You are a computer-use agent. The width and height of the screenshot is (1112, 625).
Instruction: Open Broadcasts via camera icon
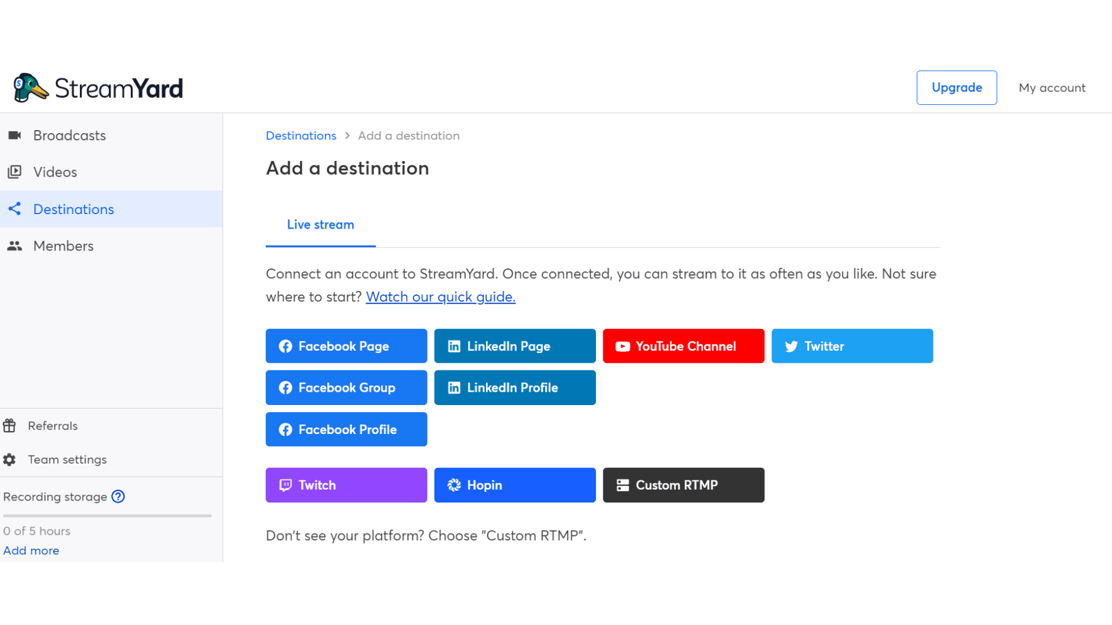pos(14,135)
